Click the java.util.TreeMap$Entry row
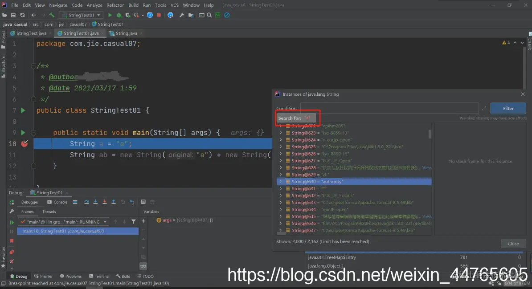 (414, 257)
